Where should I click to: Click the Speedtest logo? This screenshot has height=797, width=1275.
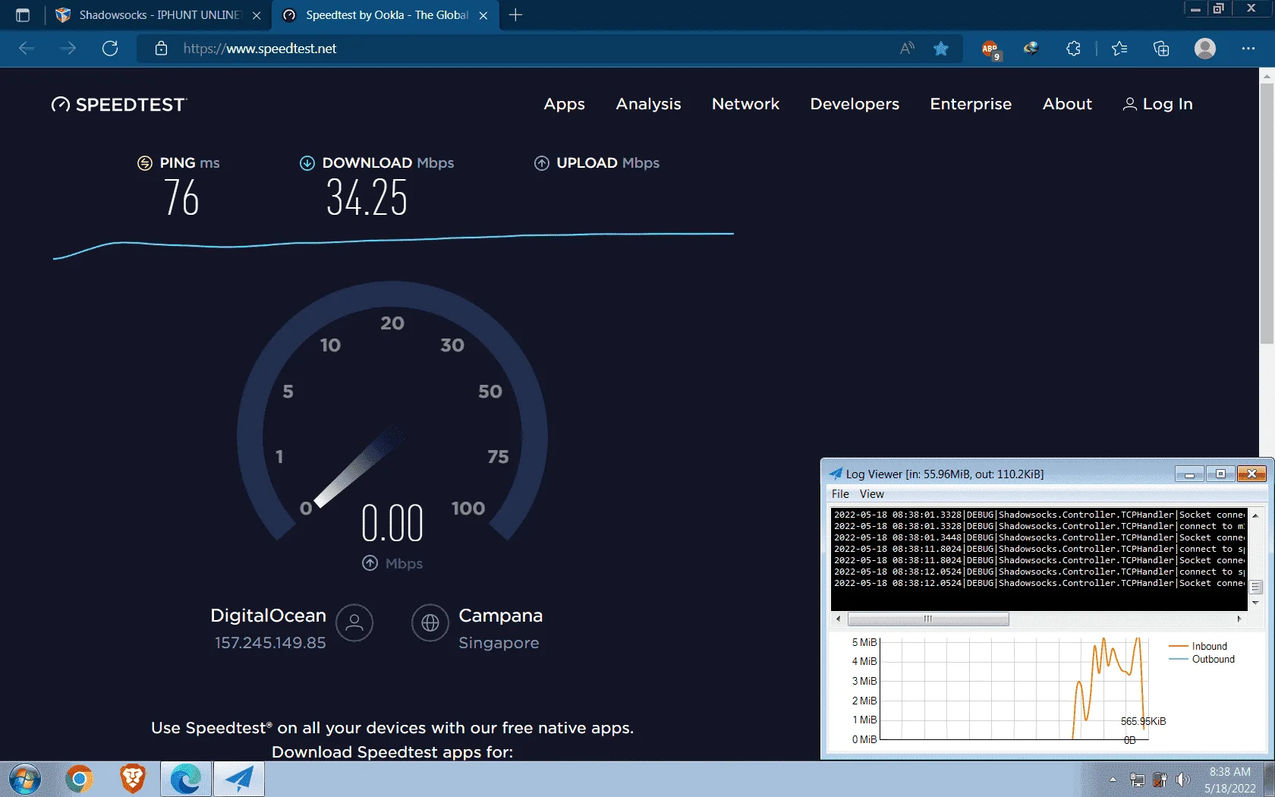(x=119, y=105)
